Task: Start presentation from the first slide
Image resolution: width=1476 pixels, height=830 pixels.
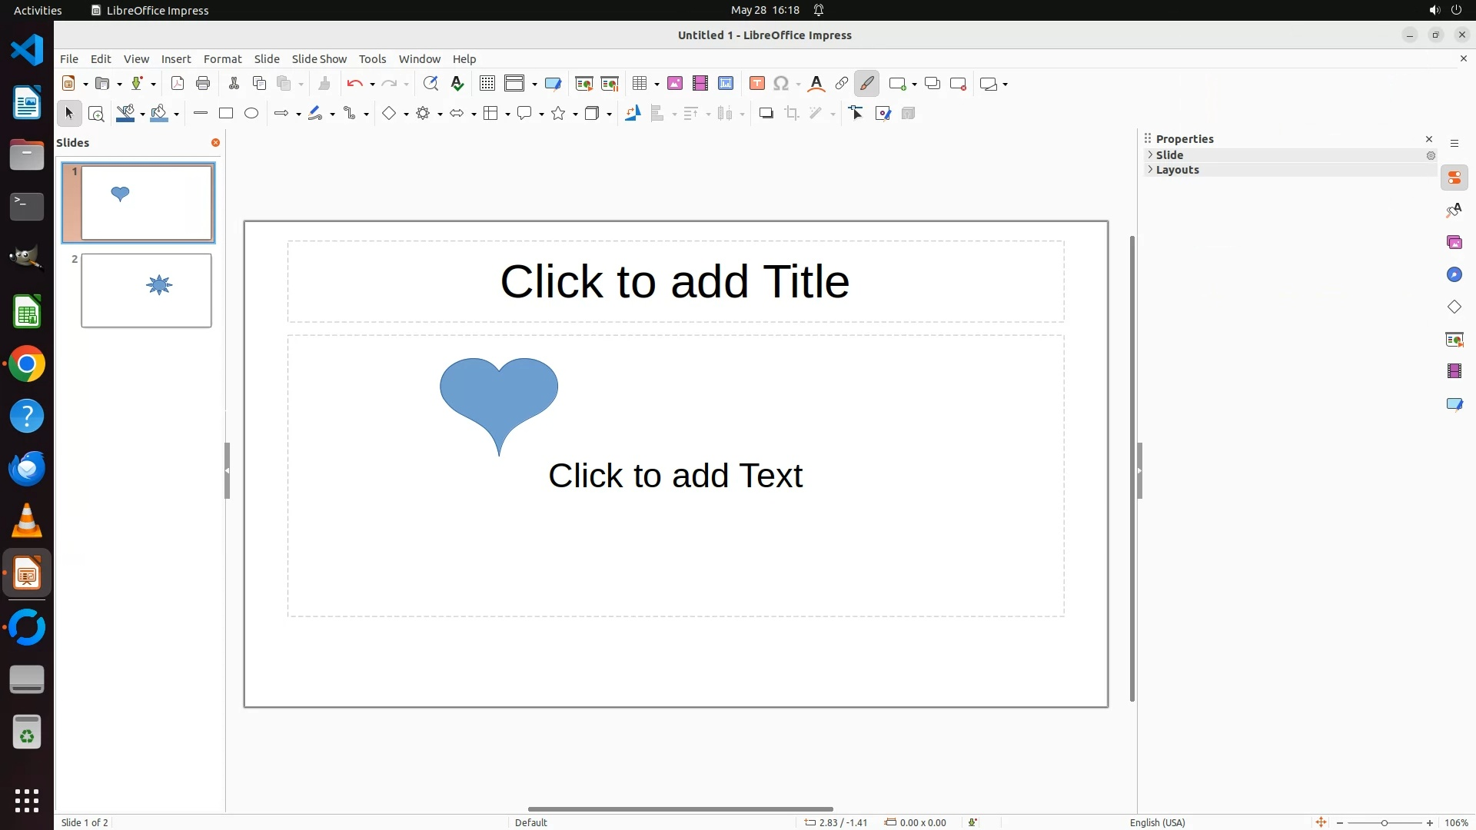Action: coord(584,84)
